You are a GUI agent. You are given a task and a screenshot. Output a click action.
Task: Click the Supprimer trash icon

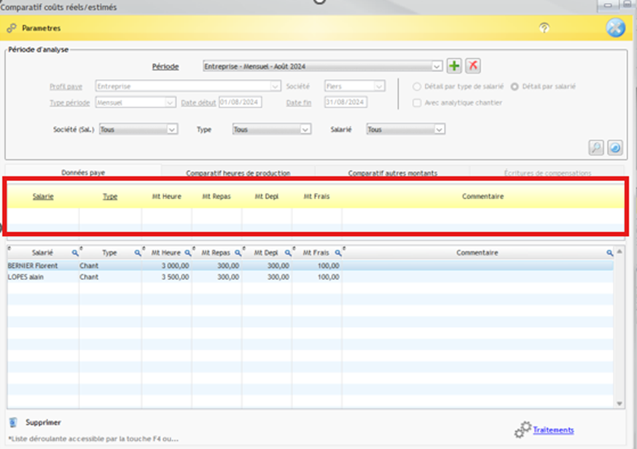click(x=13, y=422)
